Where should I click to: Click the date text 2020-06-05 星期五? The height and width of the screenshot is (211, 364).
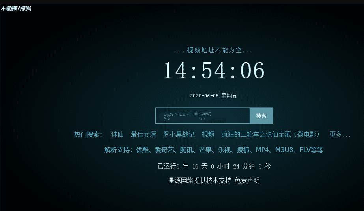[x=213, y=96]
